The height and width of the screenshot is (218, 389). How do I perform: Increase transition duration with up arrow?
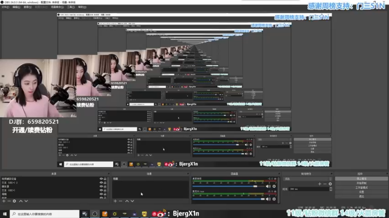pyautogui.click(x=331, y=188)
